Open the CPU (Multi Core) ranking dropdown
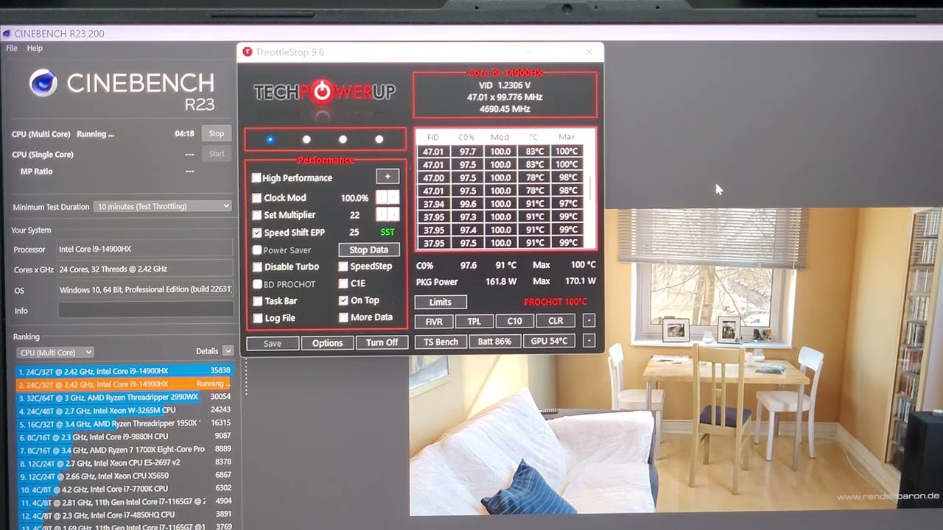 pyautogui.click(x=55, y=353)
